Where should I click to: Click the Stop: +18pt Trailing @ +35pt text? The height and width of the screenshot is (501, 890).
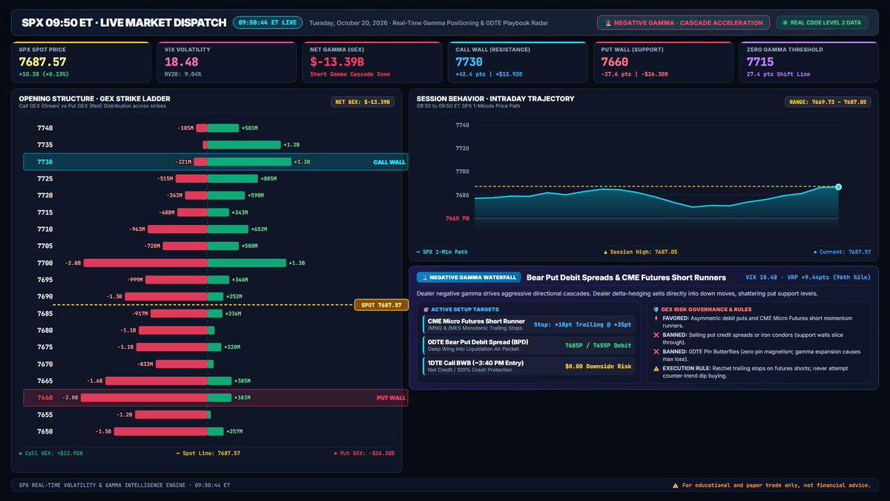581,324
